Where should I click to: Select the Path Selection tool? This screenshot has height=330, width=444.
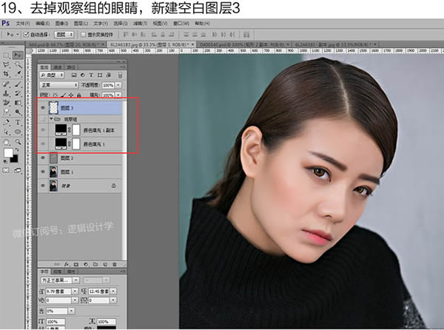pyautogui.click(x=6, y=132)
